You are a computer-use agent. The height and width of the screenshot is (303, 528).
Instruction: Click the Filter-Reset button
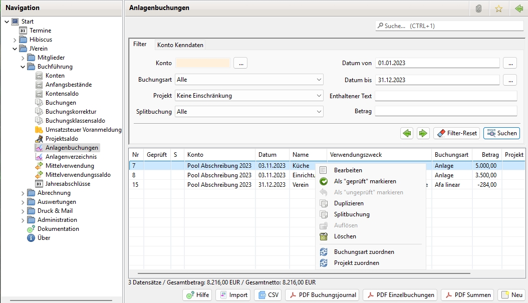click(x=456, y=133)
